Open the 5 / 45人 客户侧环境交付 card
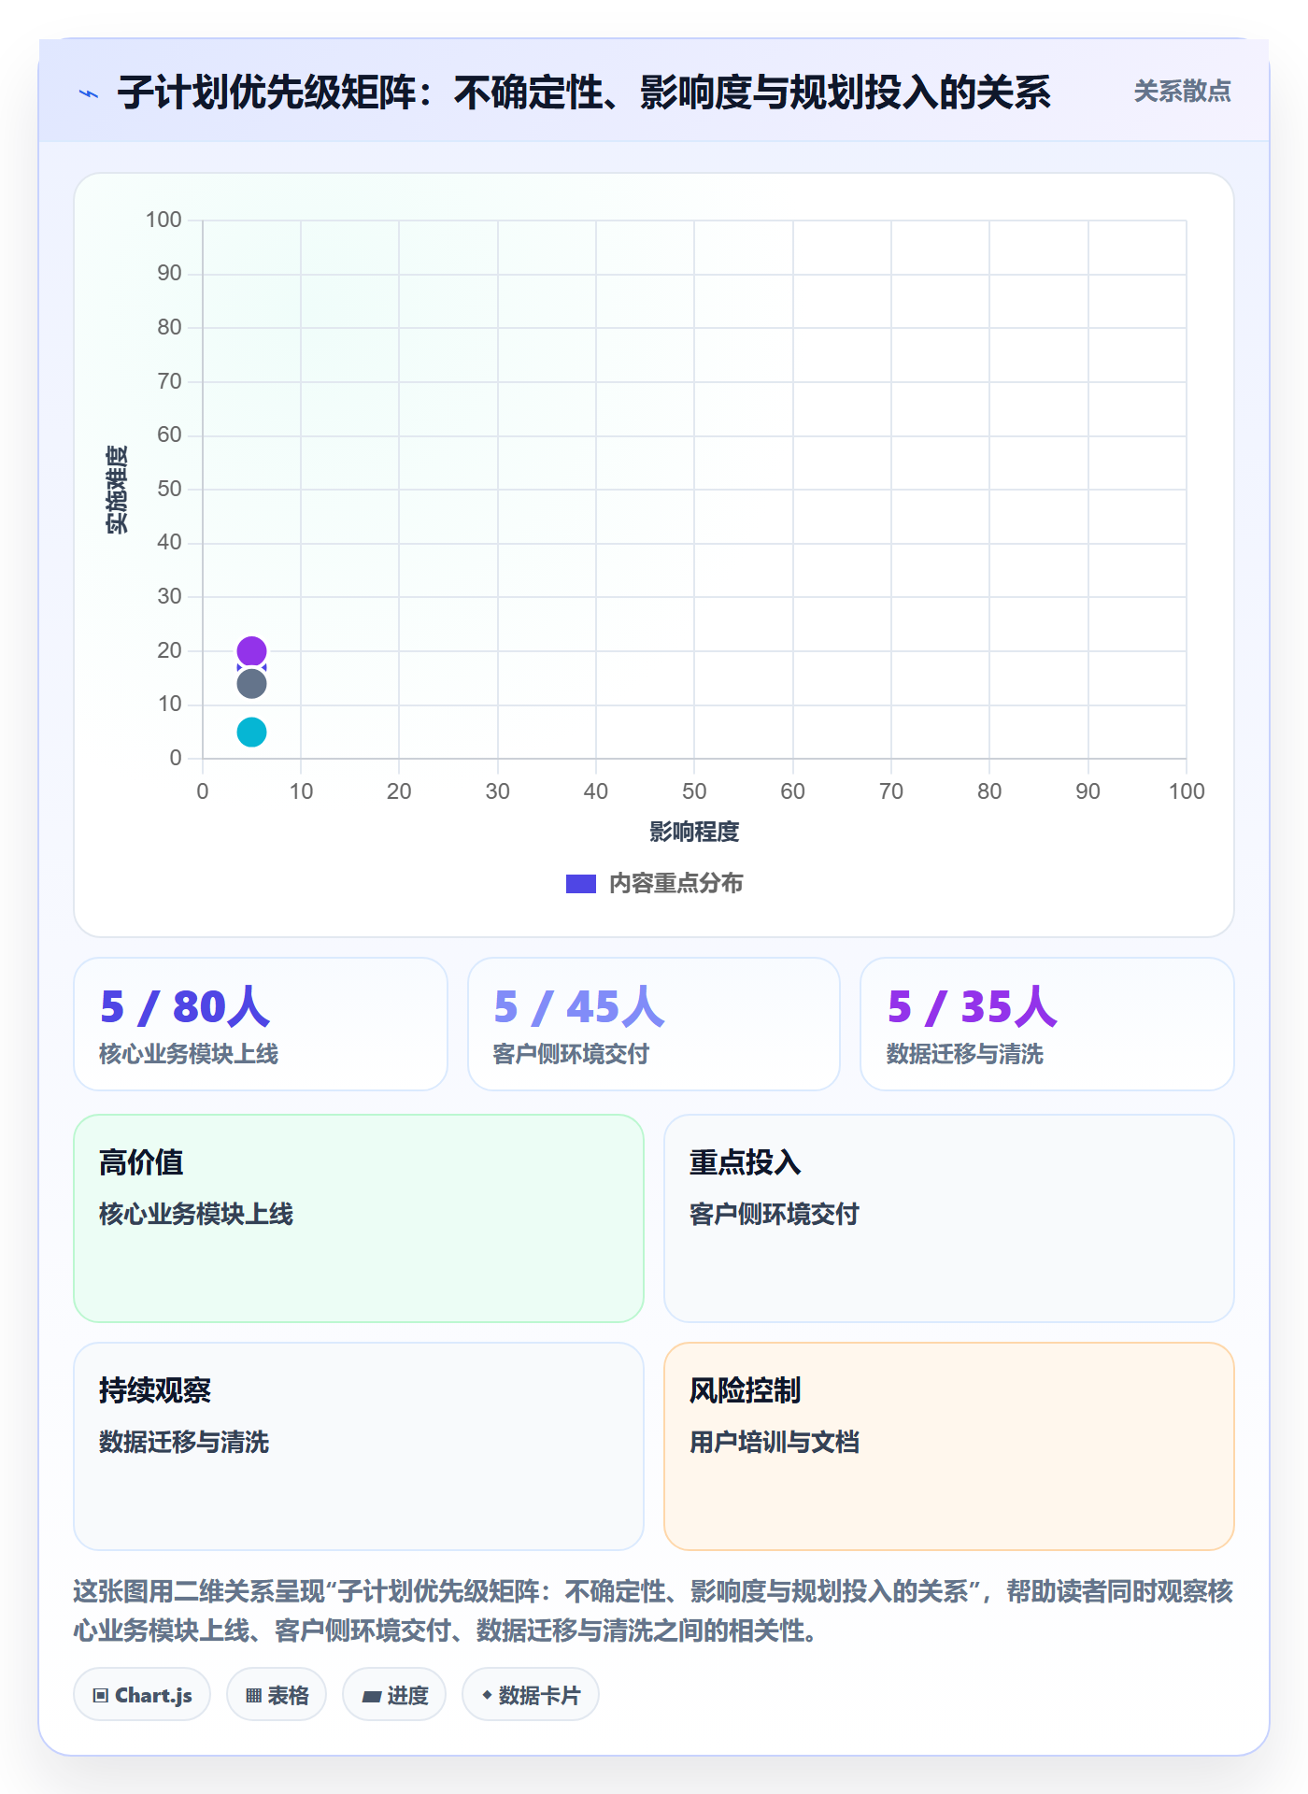 point(654,1024)
